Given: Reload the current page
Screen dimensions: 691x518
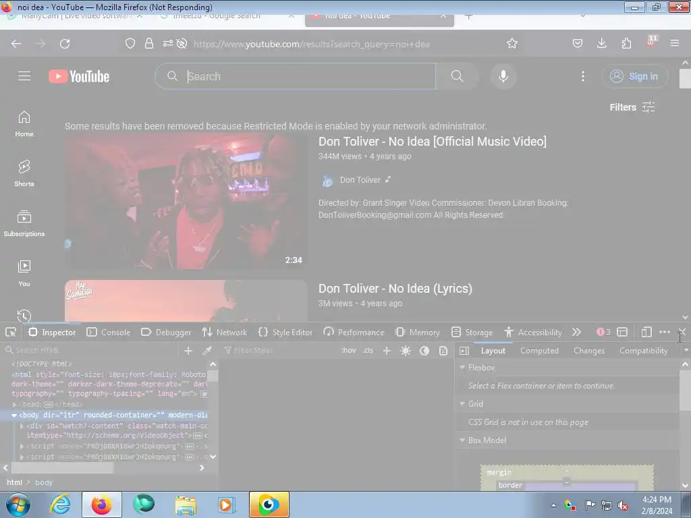Looking at the screenshot, I should coord(65,44).
